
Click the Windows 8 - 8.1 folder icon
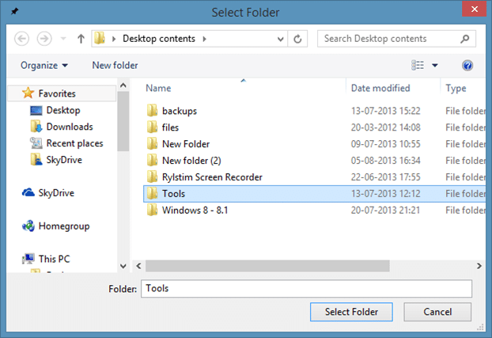tap(152, 210)
